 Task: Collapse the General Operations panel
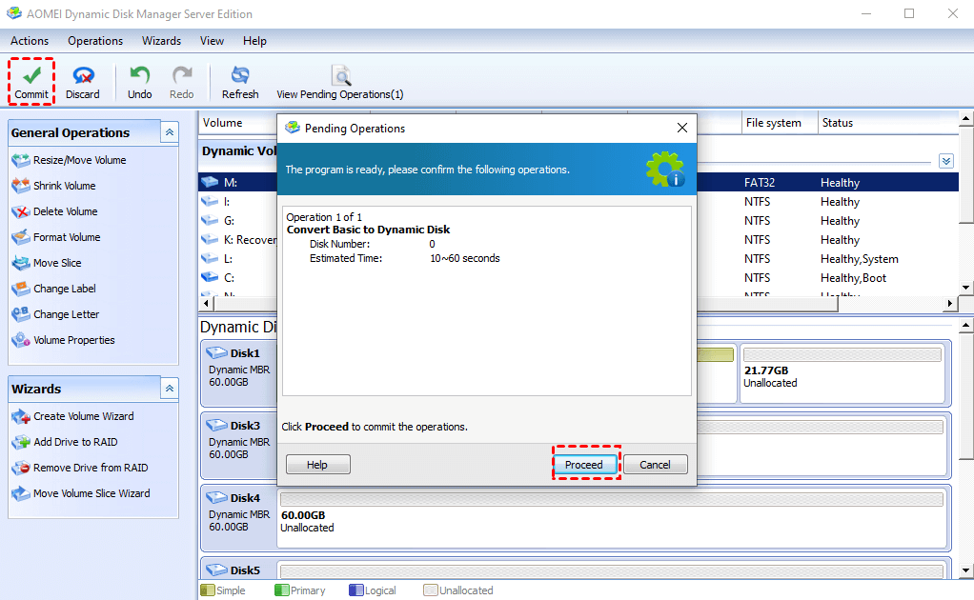click(169, 132)
